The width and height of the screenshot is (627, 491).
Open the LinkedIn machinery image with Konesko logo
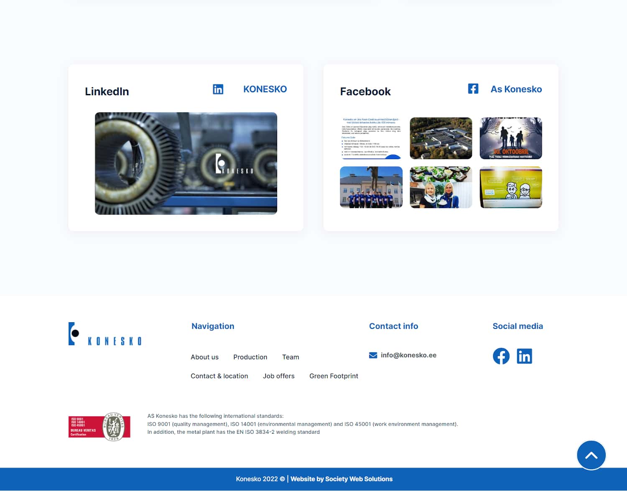[x=186, y=163]
